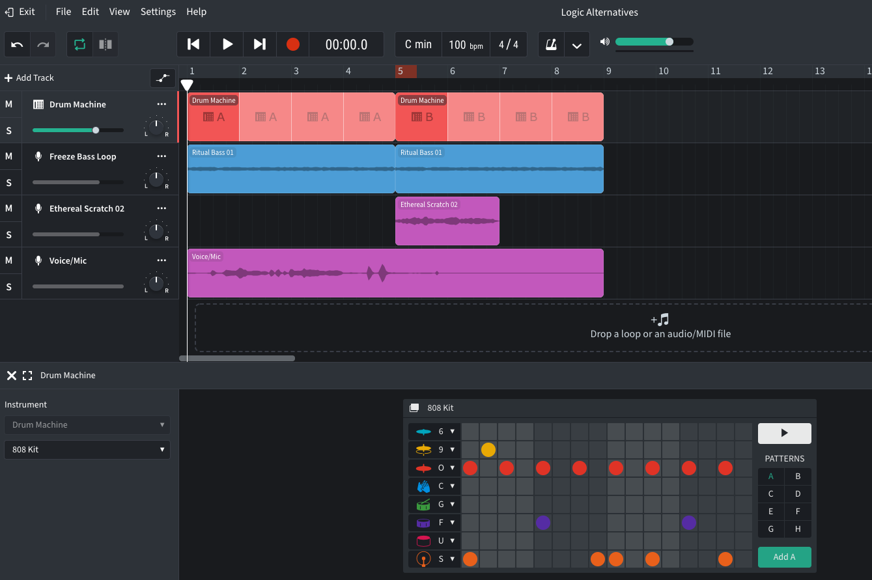Image resolution: width=872 pixels, height=580 pixels.
Task: Open the Settings menu
Action: pyautogui.click(x=158, y=11)
